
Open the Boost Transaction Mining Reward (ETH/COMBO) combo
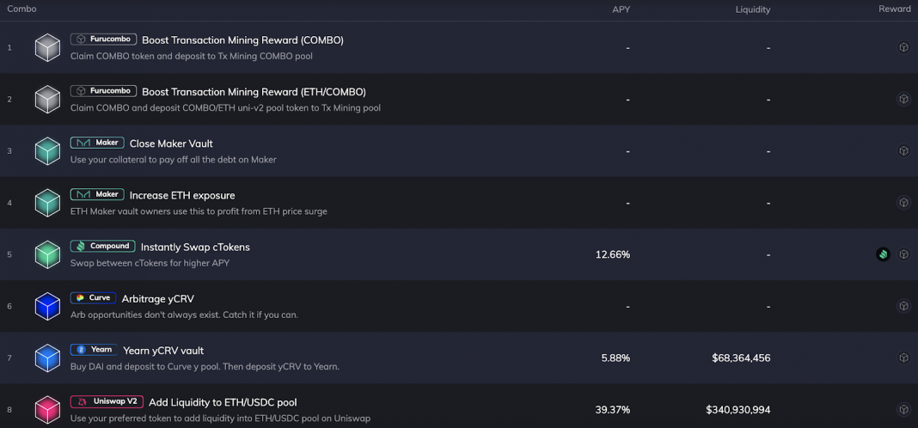tap(254, 92)
